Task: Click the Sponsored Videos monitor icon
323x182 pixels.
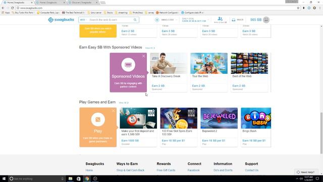Action: pos(128,65)
